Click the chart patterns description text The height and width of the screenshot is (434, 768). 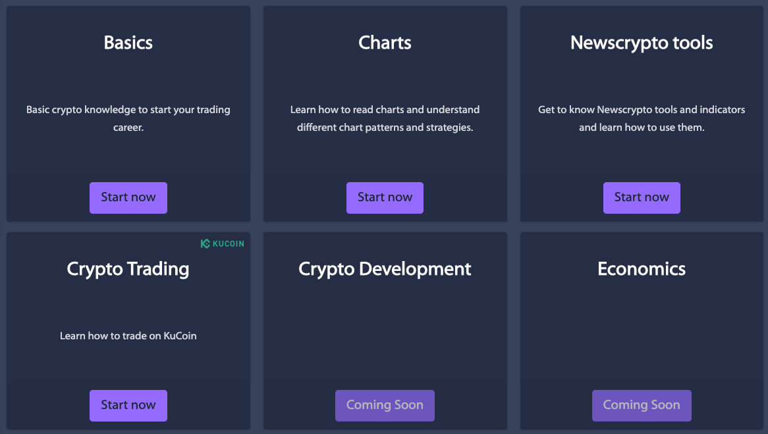[x=385, y=118]
